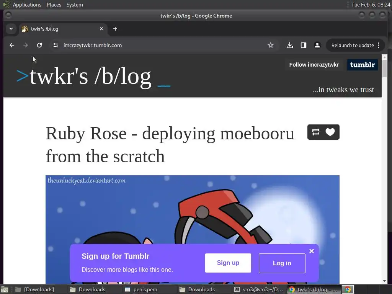Screen dimensions: 392x294
Task: Click the scrollbar down arrow
Action: coord(384,281)
